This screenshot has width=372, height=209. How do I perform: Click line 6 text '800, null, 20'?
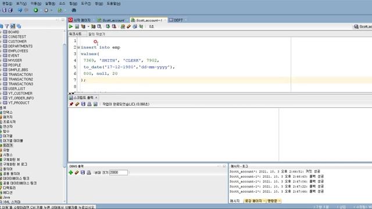pos(101,74)
